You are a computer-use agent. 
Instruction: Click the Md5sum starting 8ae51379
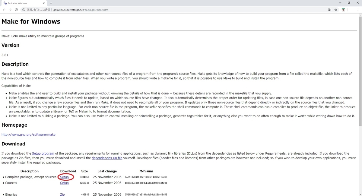(146, 177)
